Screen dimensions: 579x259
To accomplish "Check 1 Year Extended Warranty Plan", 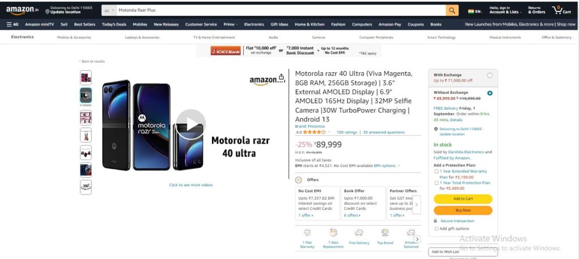I will coord(437,171).
